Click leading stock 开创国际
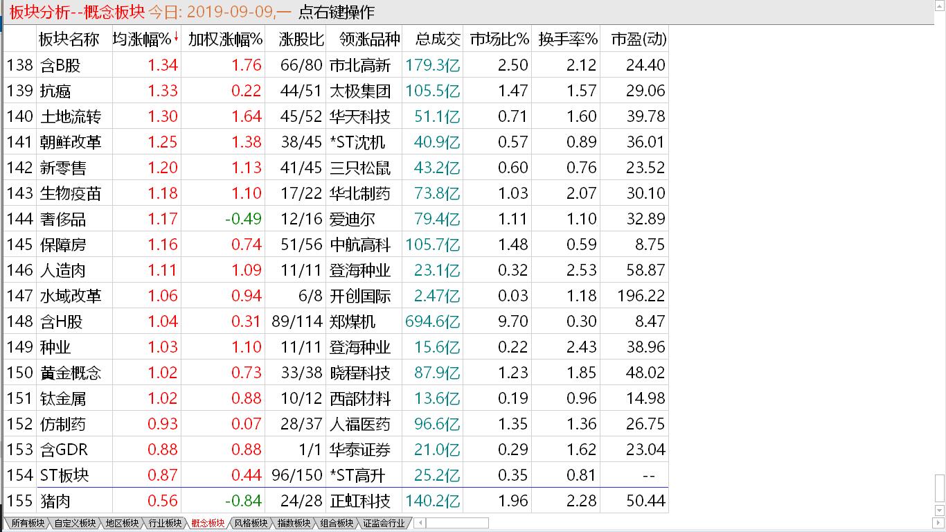 [360, 296]
